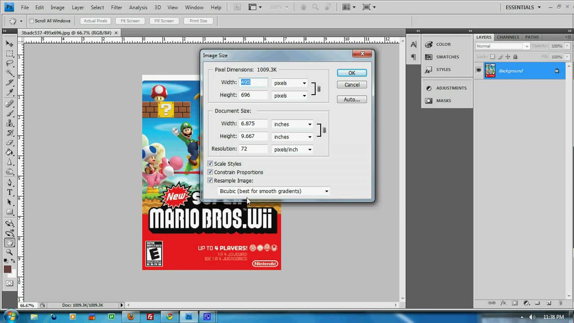
Task: Select the 3D Rotate tool
Action: coord(9,223)
